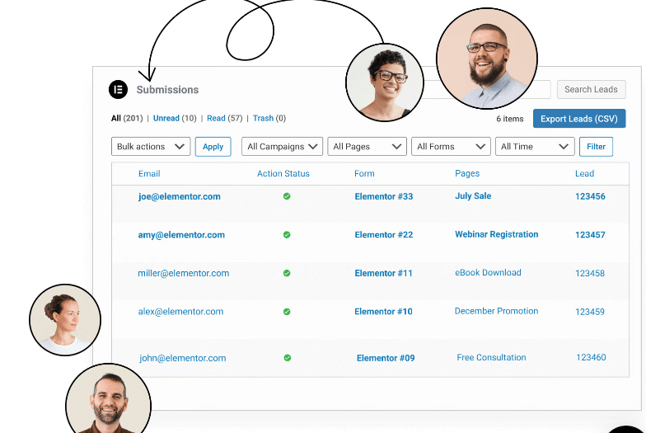
Task: Switch to the Read submissions view
Action: point(216,119)
